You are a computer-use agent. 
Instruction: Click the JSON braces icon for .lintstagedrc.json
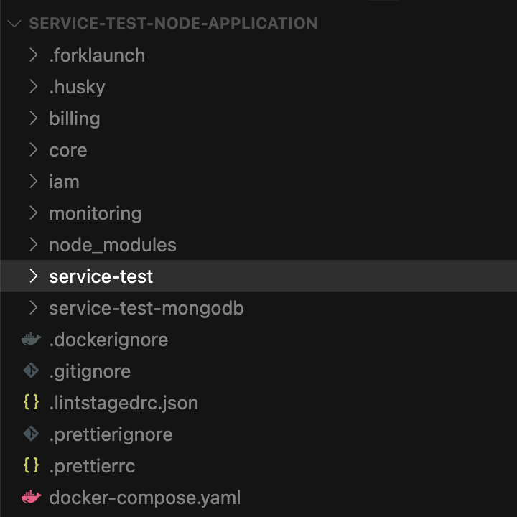click(31, 403)
